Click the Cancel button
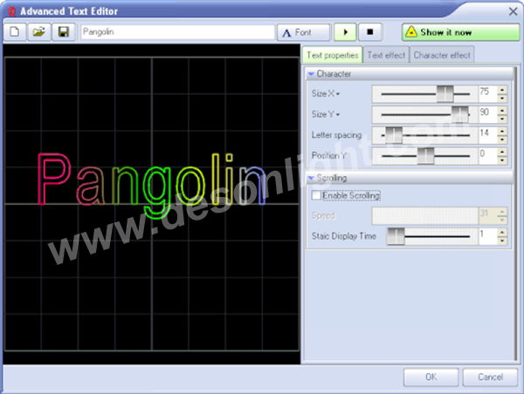Image resolution: width=524 pixels, height=394 pixels. point(490,377)
